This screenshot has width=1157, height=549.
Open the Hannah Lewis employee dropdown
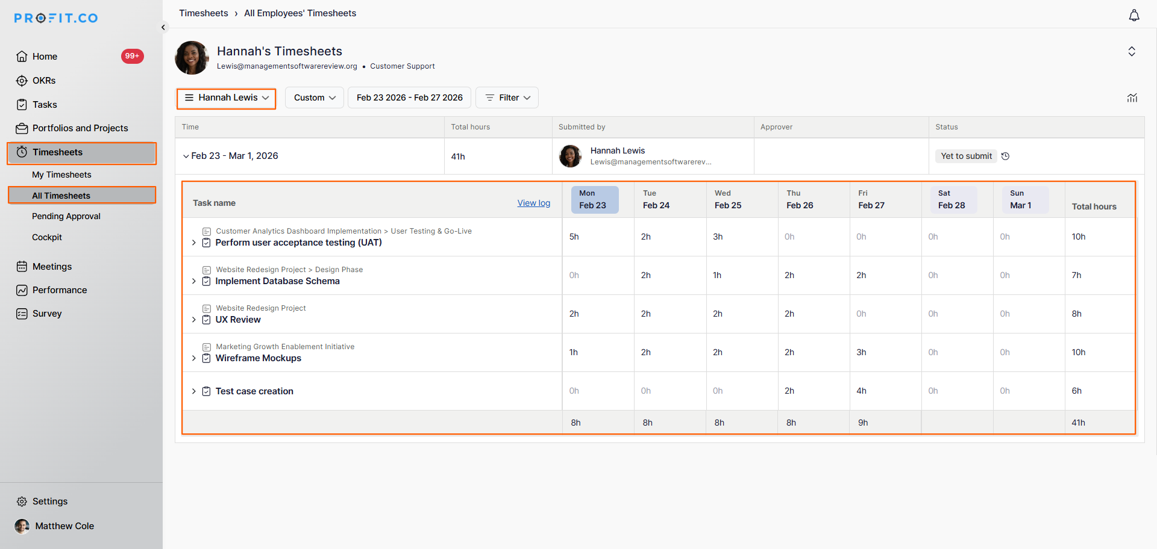click(226, 98)
